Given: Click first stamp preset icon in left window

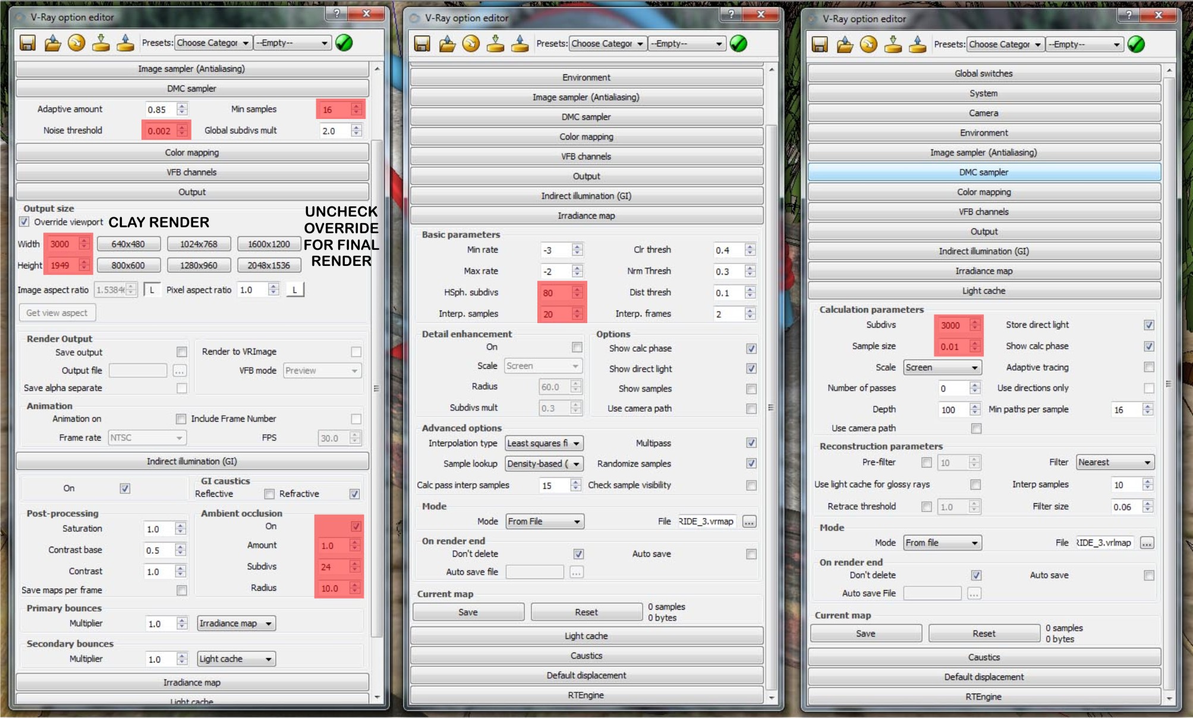Looking at the screenshot, I should [x=101, y=43].
